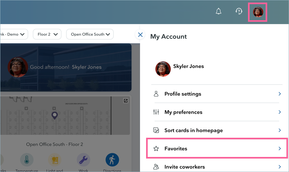Open the location Demo dropdown
Screen dimensions: 289x172
pyautogui.click(x=14, y=34)
